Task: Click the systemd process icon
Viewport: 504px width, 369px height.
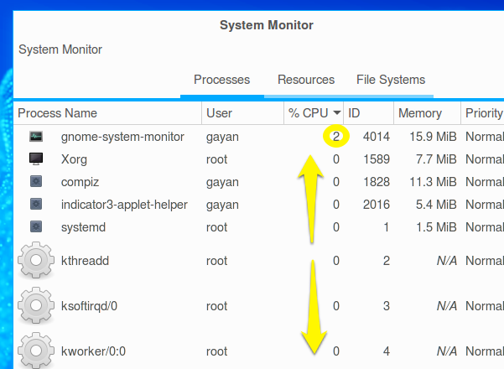Action: (36, 226)
